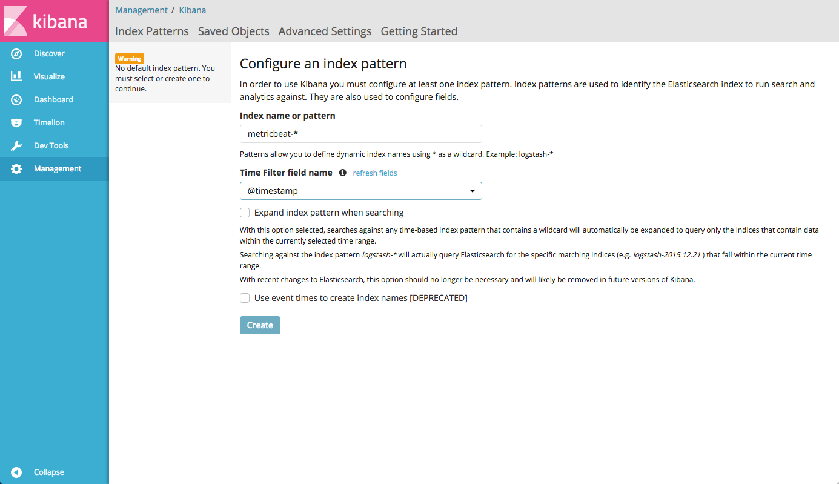
Task: Click Kibana breadcrumb link
Action: pos(193,10)
